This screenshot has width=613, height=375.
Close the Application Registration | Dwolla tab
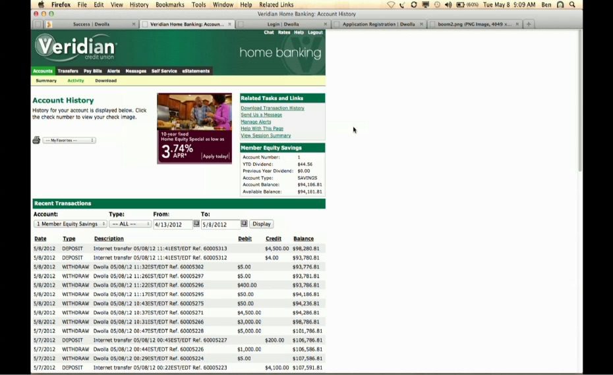(421, 24)
